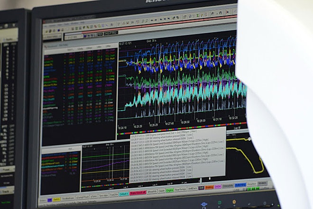The image size is (313, 209).
Task: Click the open folder icon in main toolbar
Action: coord(50,31)
